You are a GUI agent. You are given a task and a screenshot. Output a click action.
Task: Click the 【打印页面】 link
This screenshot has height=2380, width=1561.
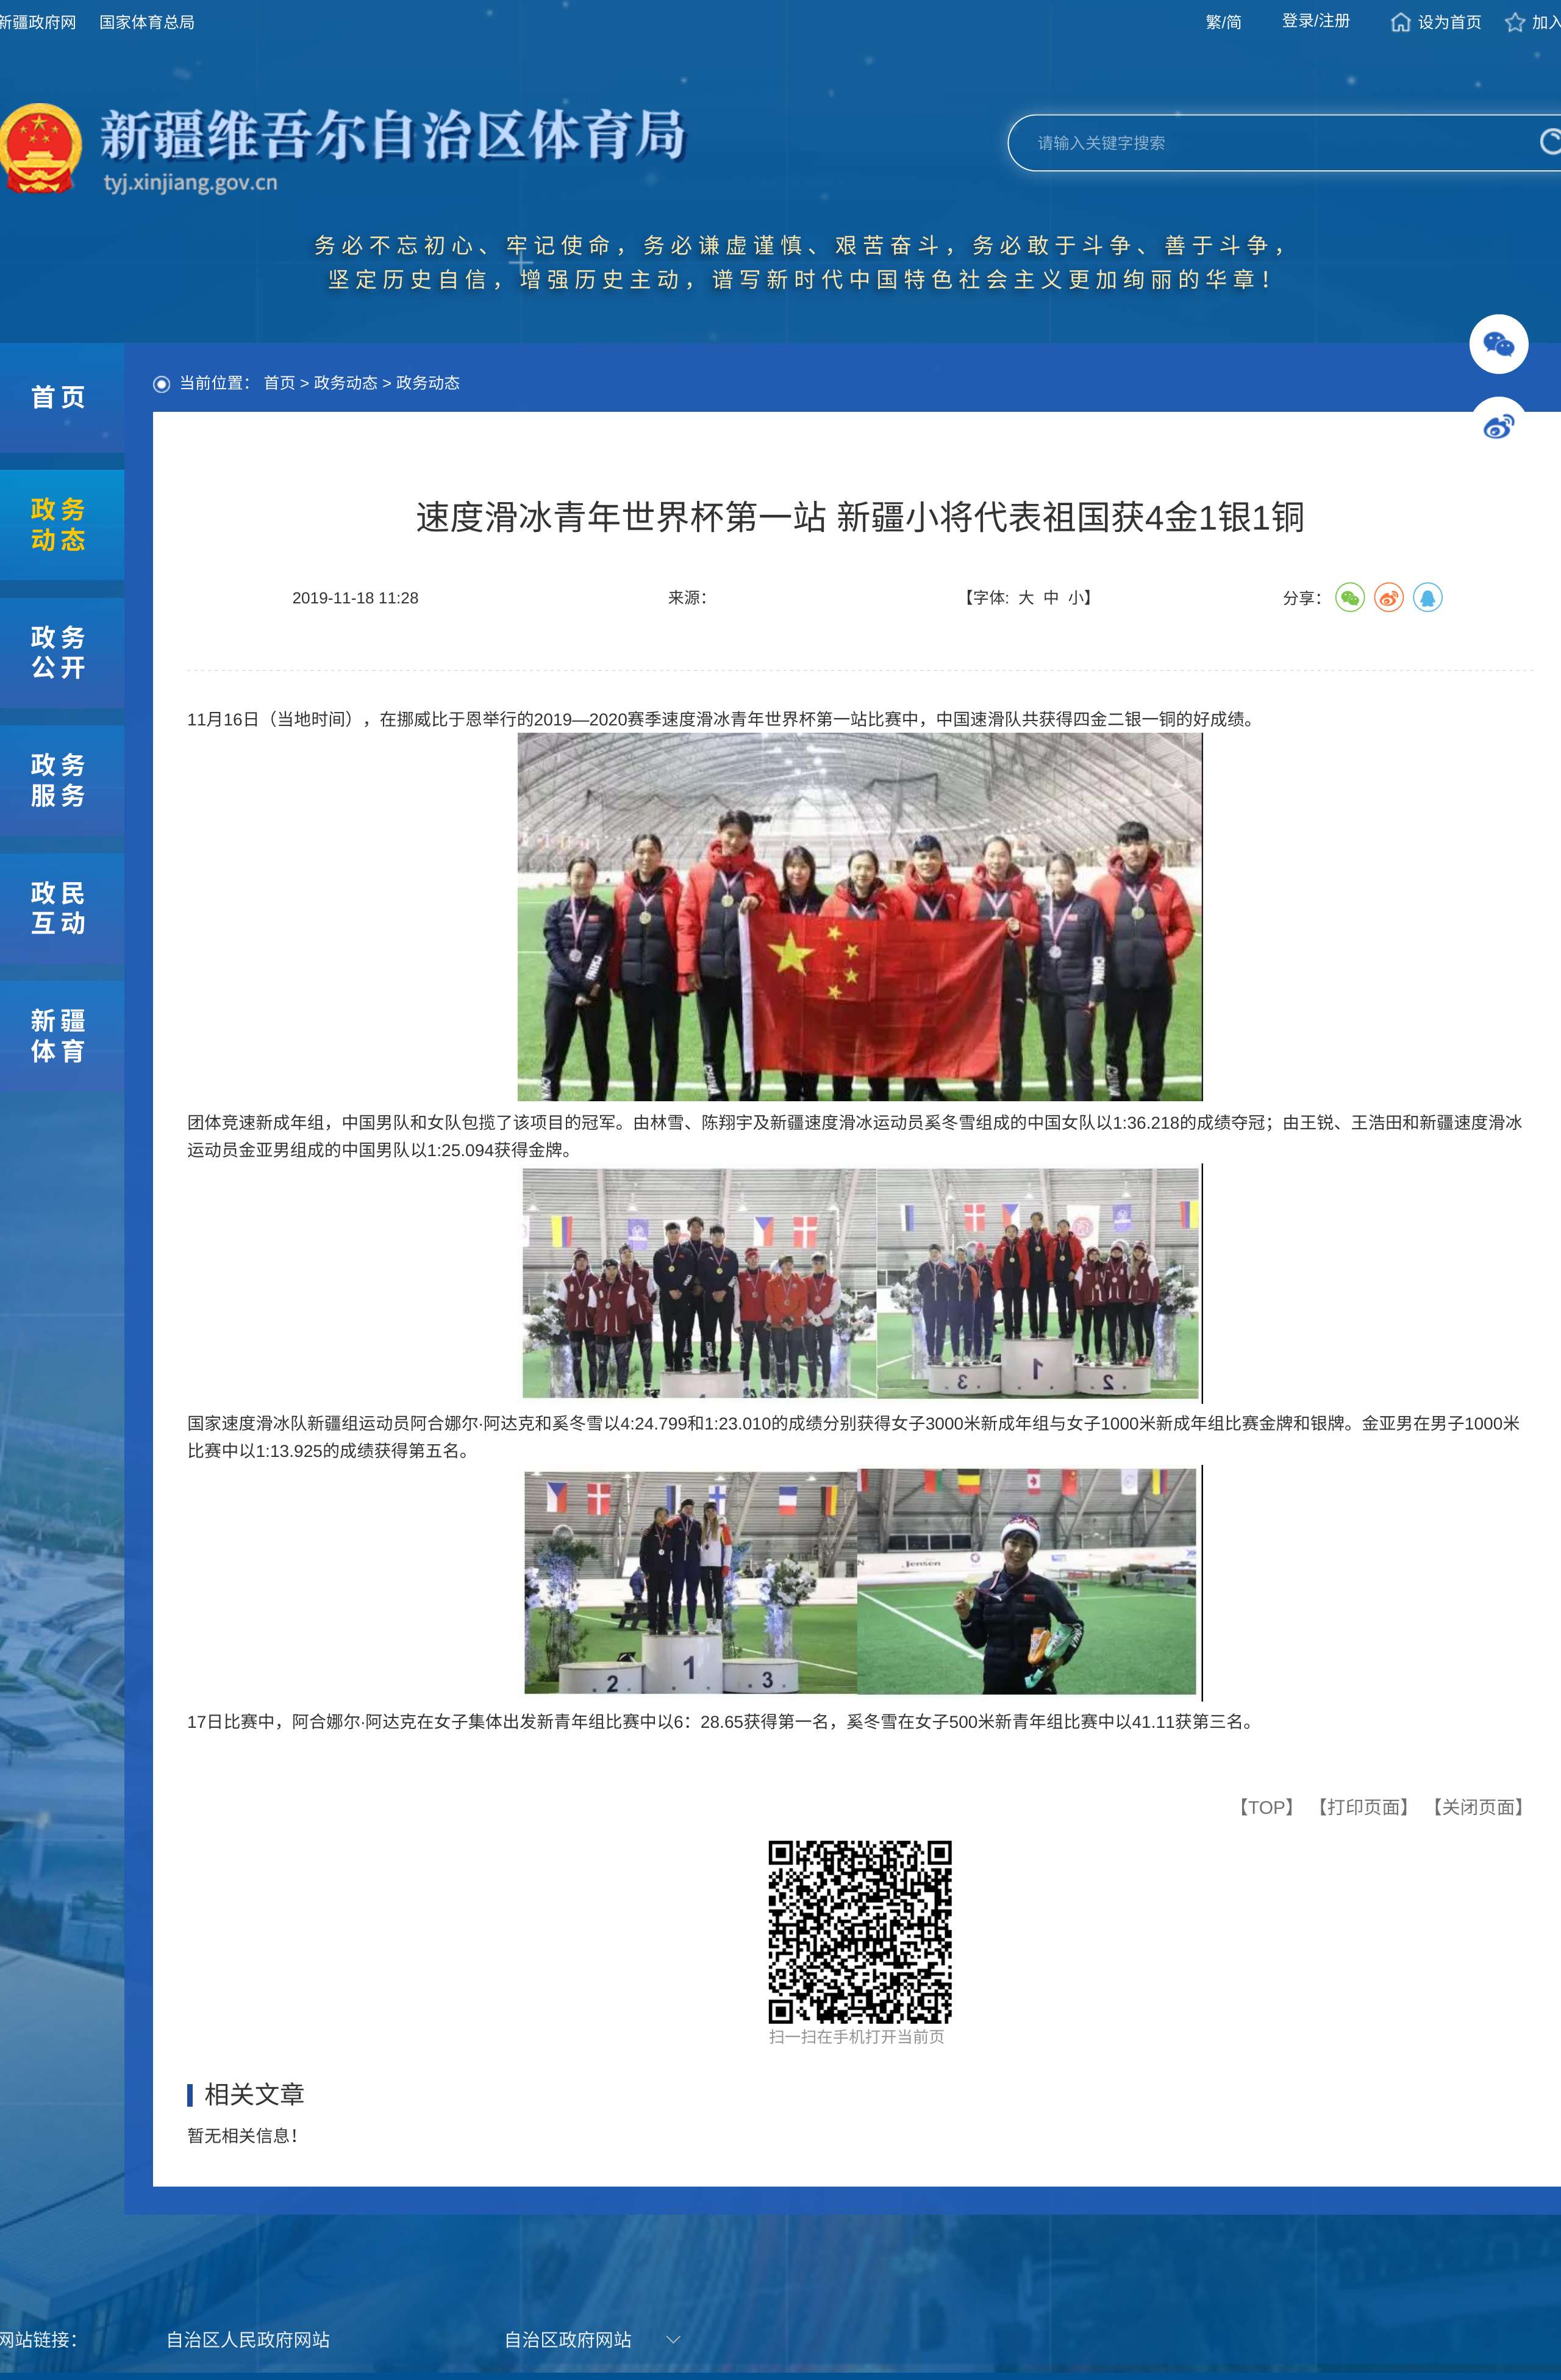click(1363, 1807)
